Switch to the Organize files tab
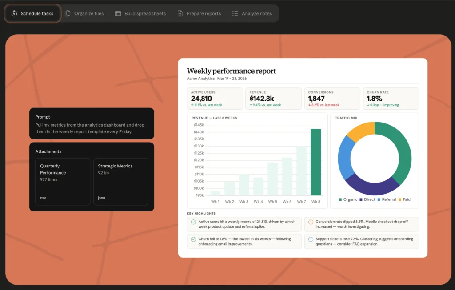This screenshot has height=290, width=455. 84,13
